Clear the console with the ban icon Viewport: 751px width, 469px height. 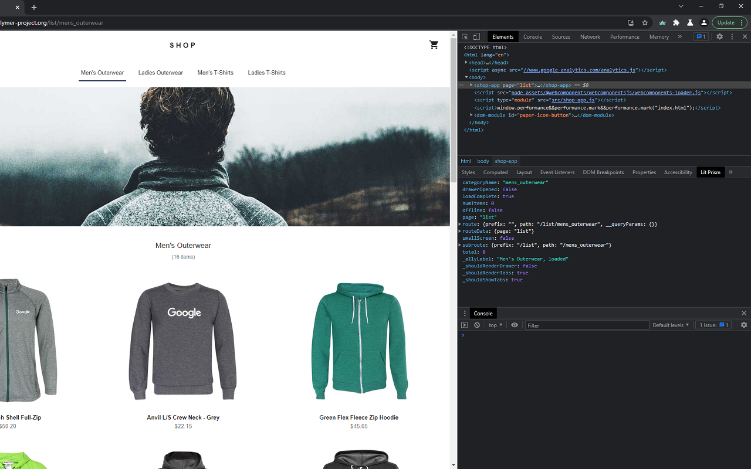coord(477,325)
